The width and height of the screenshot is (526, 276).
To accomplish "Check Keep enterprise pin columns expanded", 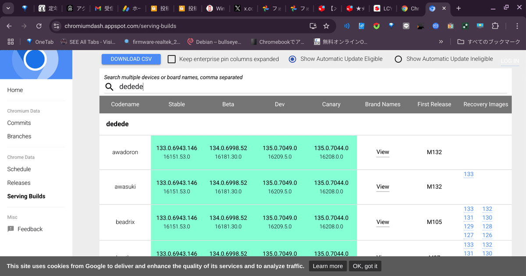I will [171, 59].
